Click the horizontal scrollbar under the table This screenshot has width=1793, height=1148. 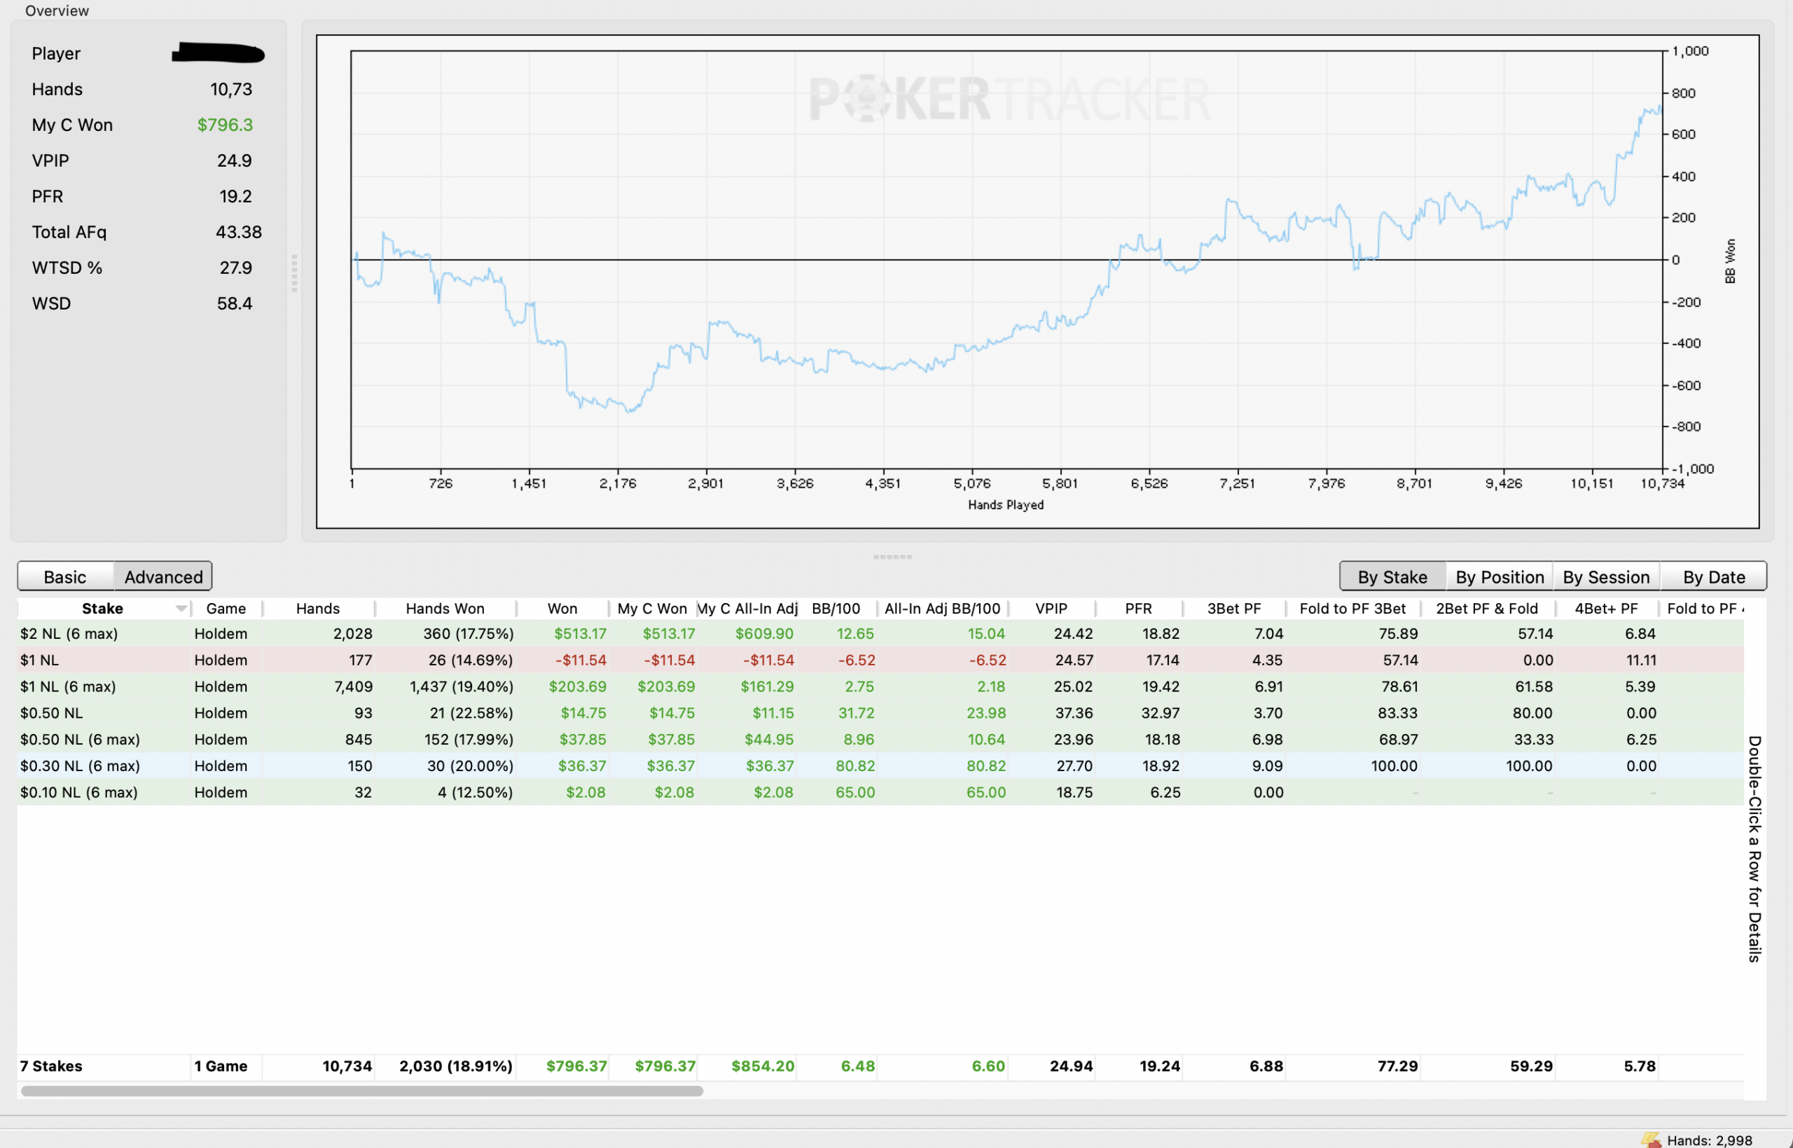click(x=362, y=1091)
